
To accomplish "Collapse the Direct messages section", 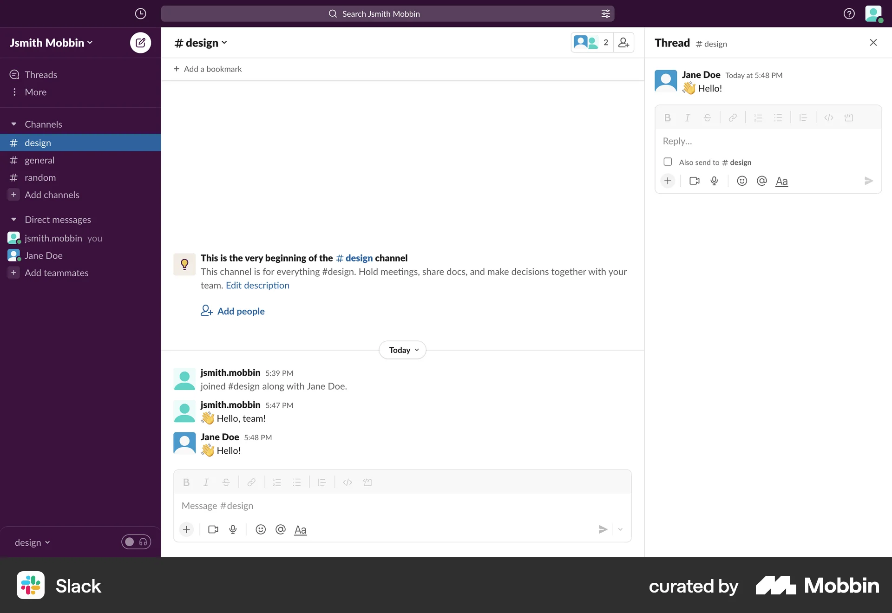I will point(14,219).
